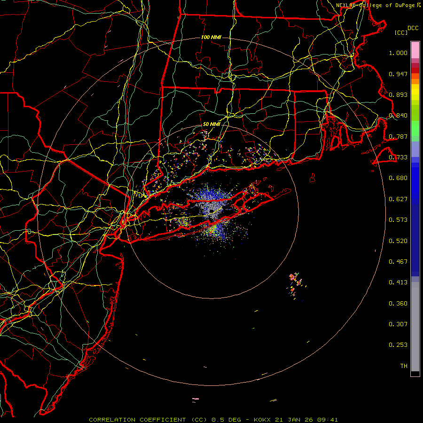Pick the gray segment of the colorbar

coord(415,327)
